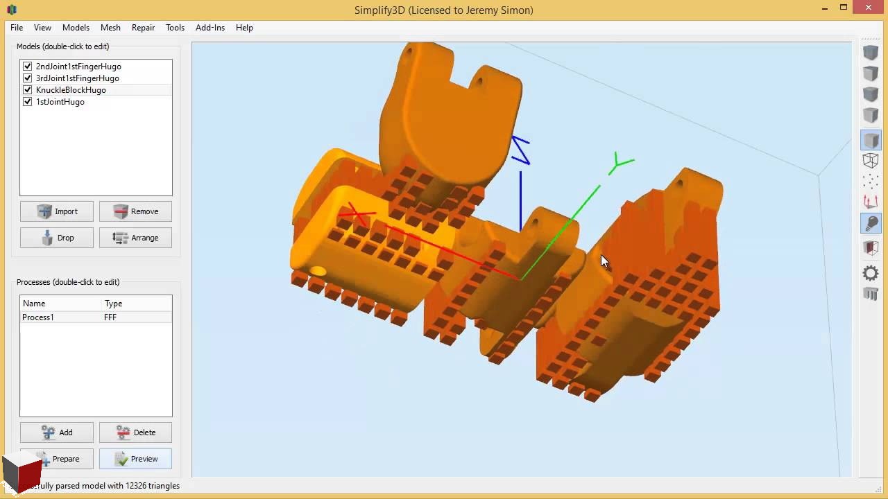The width and height of the screenshot is (888, 499).
Task: Open the Mesh menu
Action: [x=110, y=28]
